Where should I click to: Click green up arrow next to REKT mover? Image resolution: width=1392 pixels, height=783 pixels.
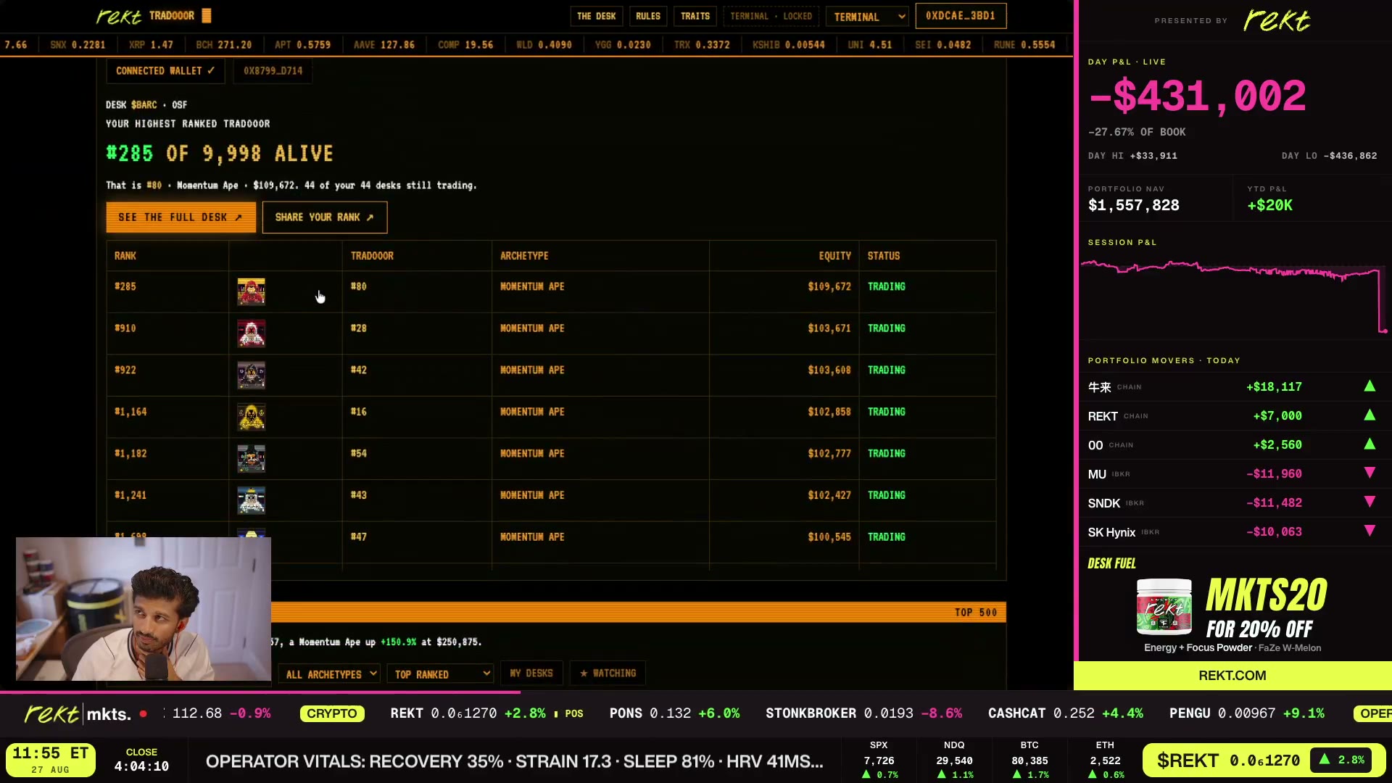[x=1370, y=415]
